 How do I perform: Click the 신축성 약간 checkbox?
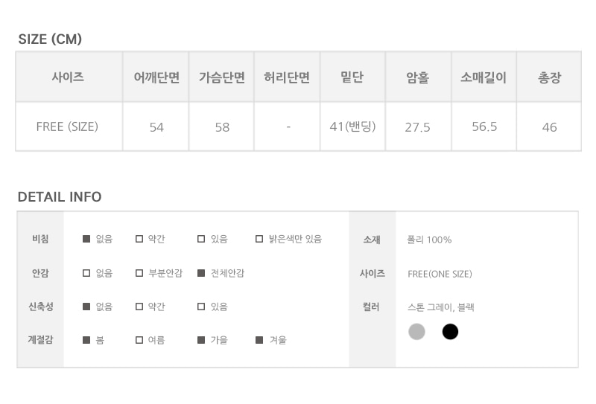[139, 307]
